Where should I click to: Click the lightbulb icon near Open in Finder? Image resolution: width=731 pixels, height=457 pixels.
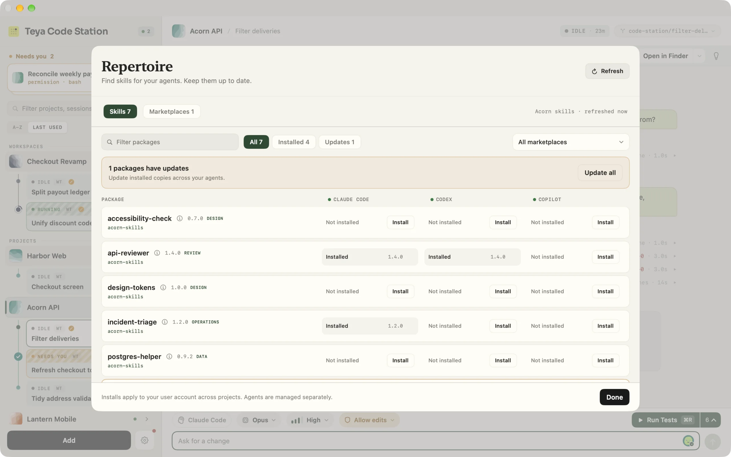tap(716, 56)
